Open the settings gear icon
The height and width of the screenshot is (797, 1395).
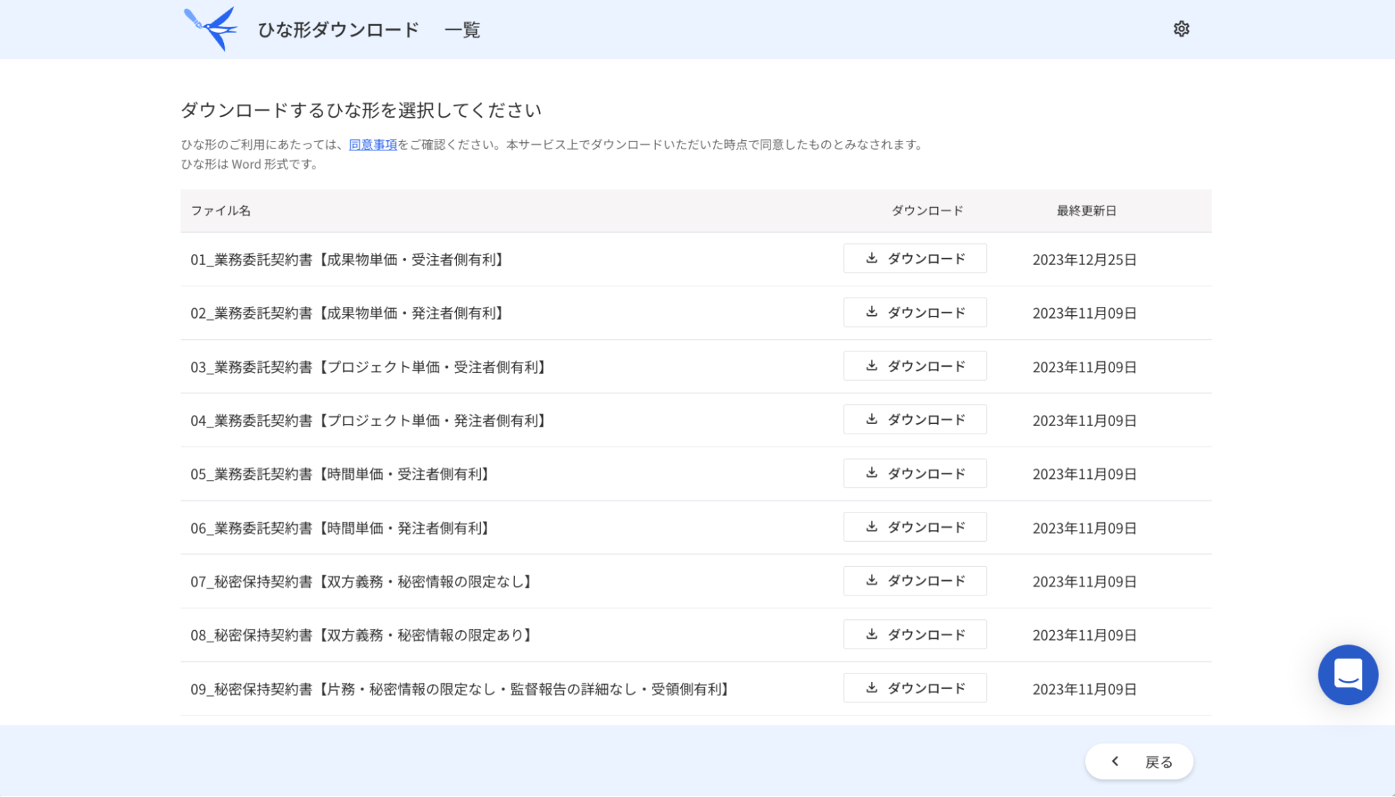tap(1181, 29)
